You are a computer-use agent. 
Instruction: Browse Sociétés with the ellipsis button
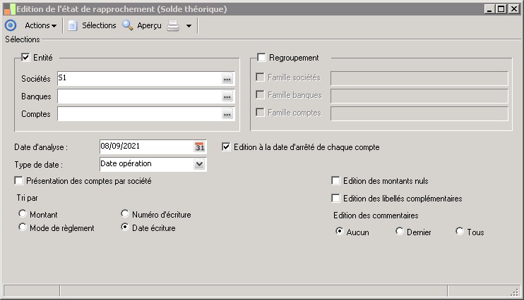pos(227,79)
